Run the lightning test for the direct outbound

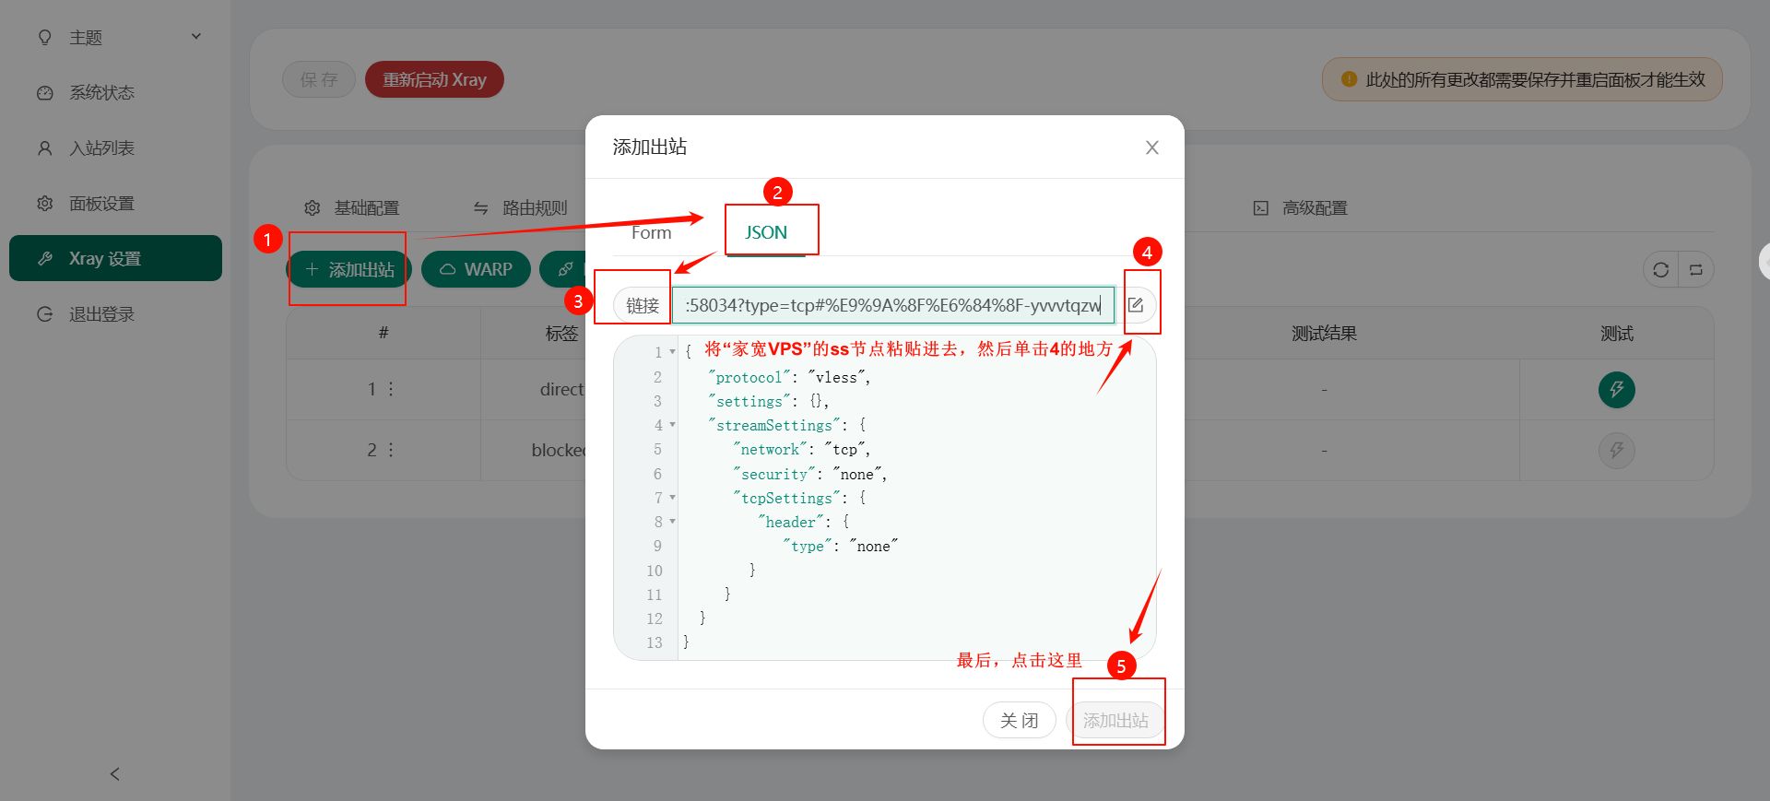coord(1616,389)
